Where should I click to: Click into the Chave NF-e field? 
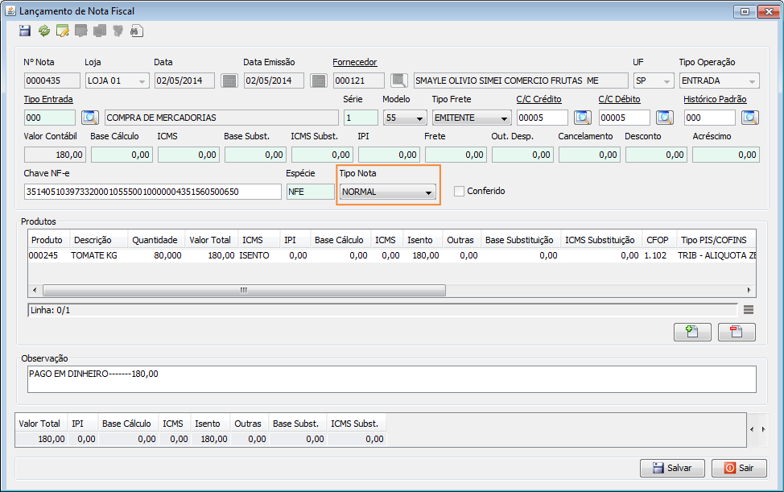[152, 192]
